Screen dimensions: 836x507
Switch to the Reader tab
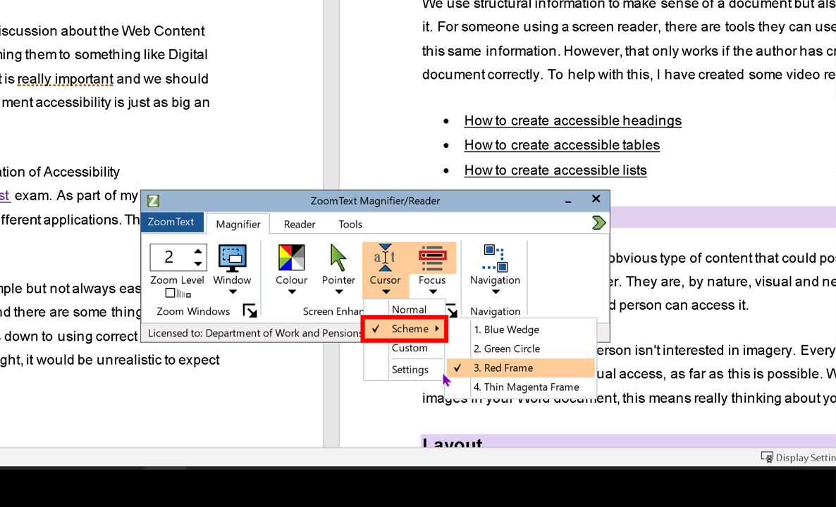[x=300, y=224]
